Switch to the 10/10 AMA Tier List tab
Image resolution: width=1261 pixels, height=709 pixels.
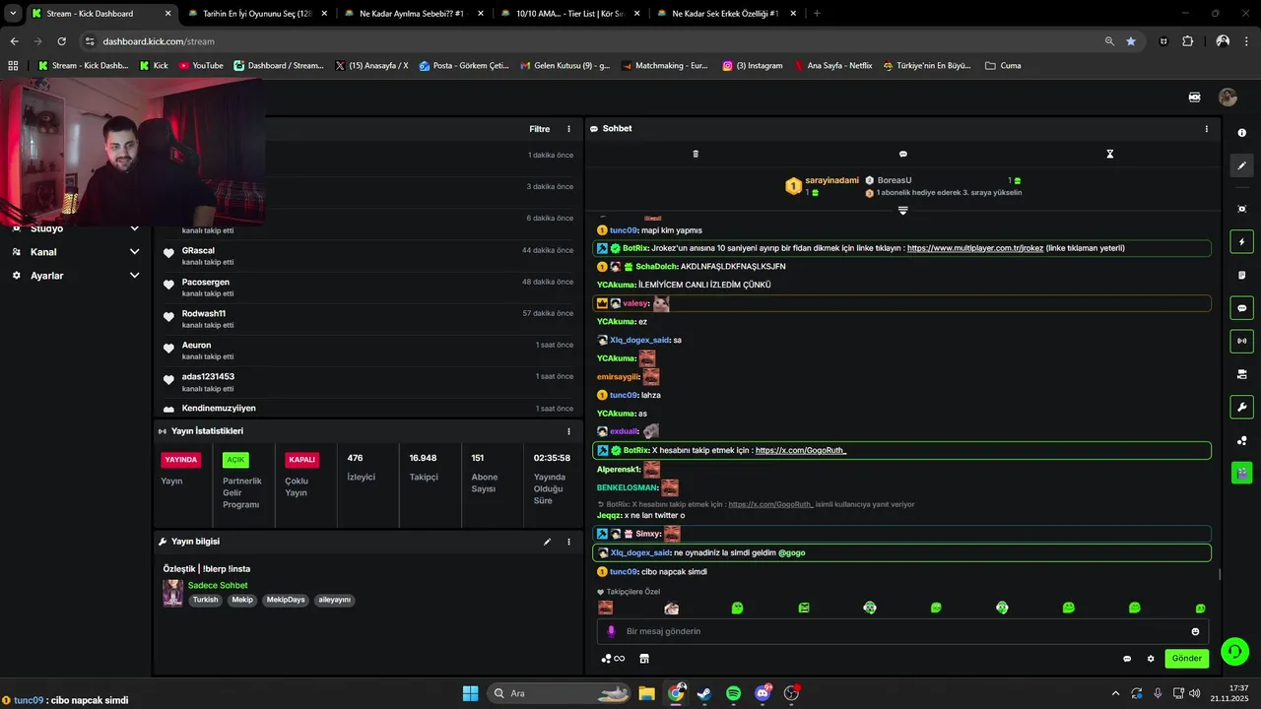coord(569,14)
